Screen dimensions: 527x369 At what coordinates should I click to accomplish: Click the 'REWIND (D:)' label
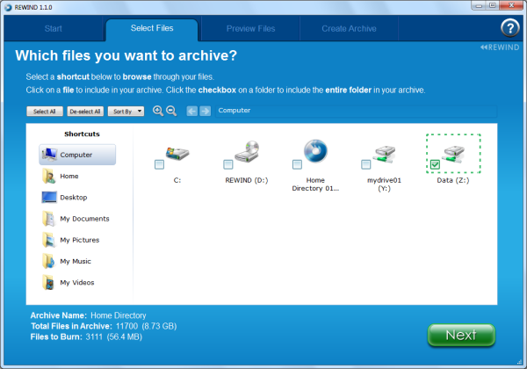[247, 180]
